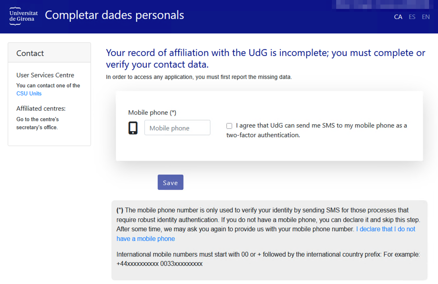438x284 pixels.
Task: Click the 'User Services Centre' heading
Action: (x=45, y=75)
